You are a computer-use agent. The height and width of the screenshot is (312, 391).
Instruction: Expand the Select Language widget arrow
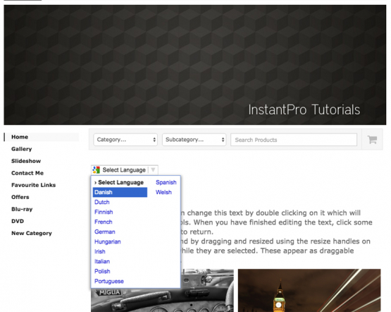click(153, 170)
